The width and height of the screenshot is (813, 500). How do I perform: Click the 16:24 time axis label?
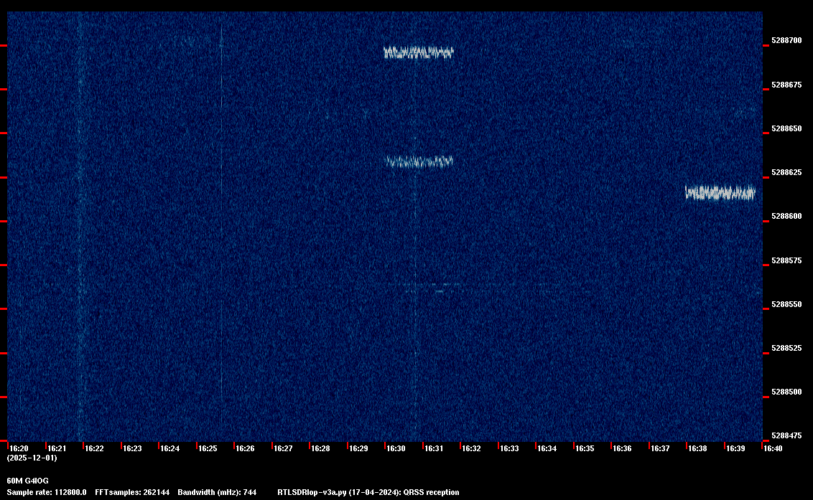coord(169,448)
